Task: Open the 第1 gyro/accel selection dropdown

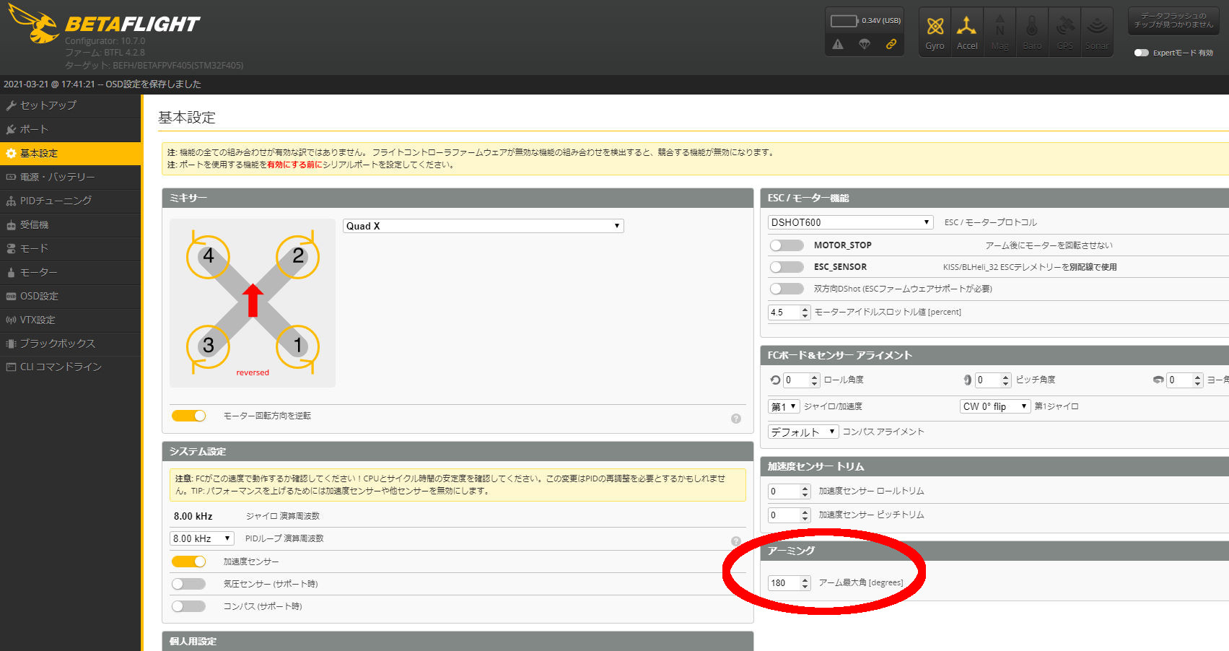Action: pyautogui.click(x=784, y=406)
